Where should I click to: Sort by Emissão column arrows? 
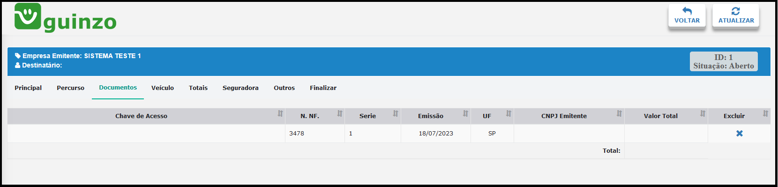tap(465, 113)
